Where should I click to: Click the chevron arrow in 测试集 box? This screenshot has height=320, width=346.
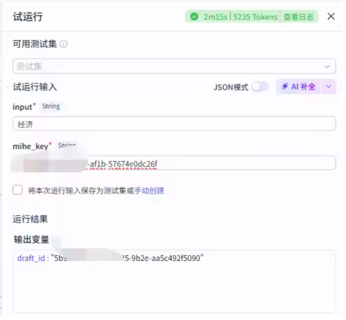(x=327, y=66)
